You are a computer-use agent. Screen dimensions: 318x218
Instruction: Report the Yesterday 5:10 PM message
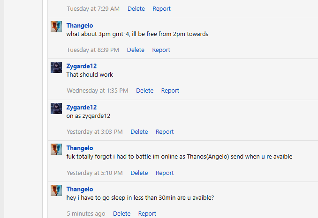point(165,173)
